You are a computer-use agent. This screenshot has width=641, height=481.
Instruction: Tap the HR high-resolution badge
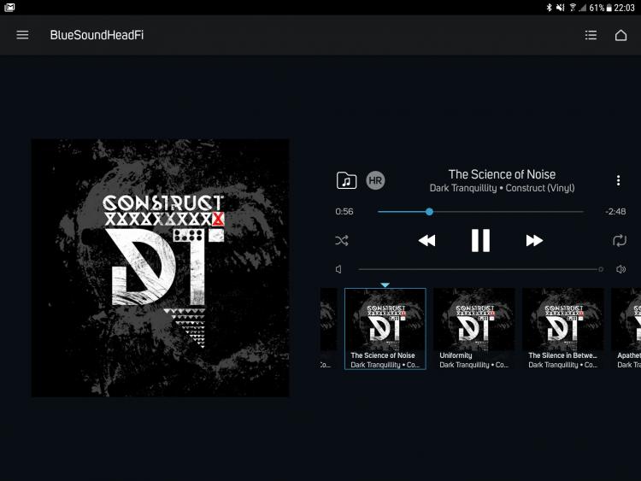(375, 180)
